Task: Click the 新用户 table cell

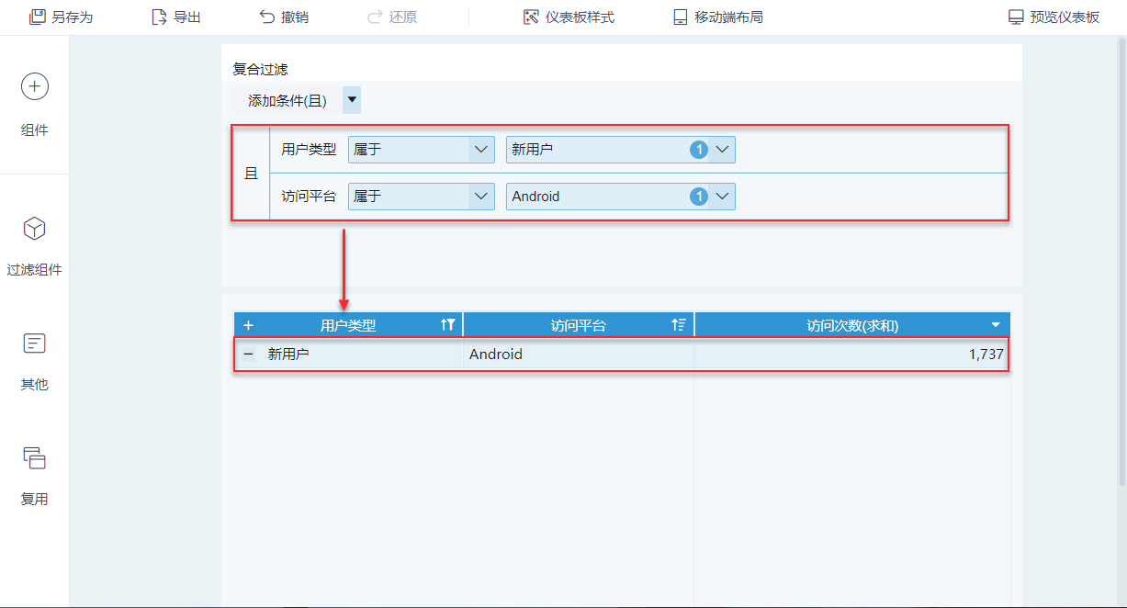Action: click(349, 354)
